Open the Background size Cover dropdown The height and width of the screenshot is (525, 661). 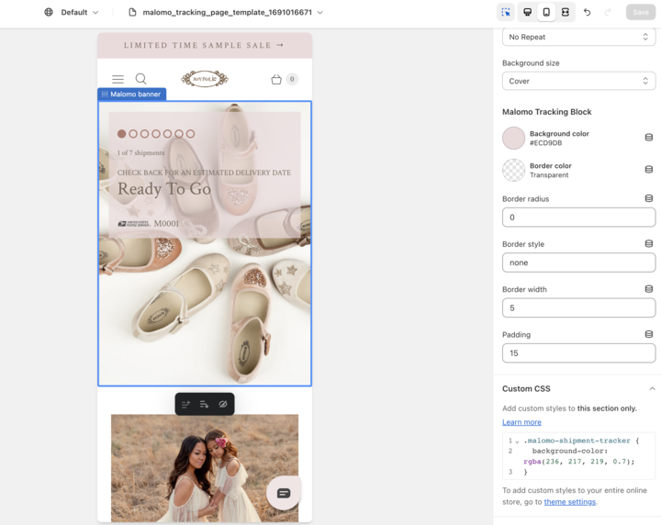(x=578, y=81)
